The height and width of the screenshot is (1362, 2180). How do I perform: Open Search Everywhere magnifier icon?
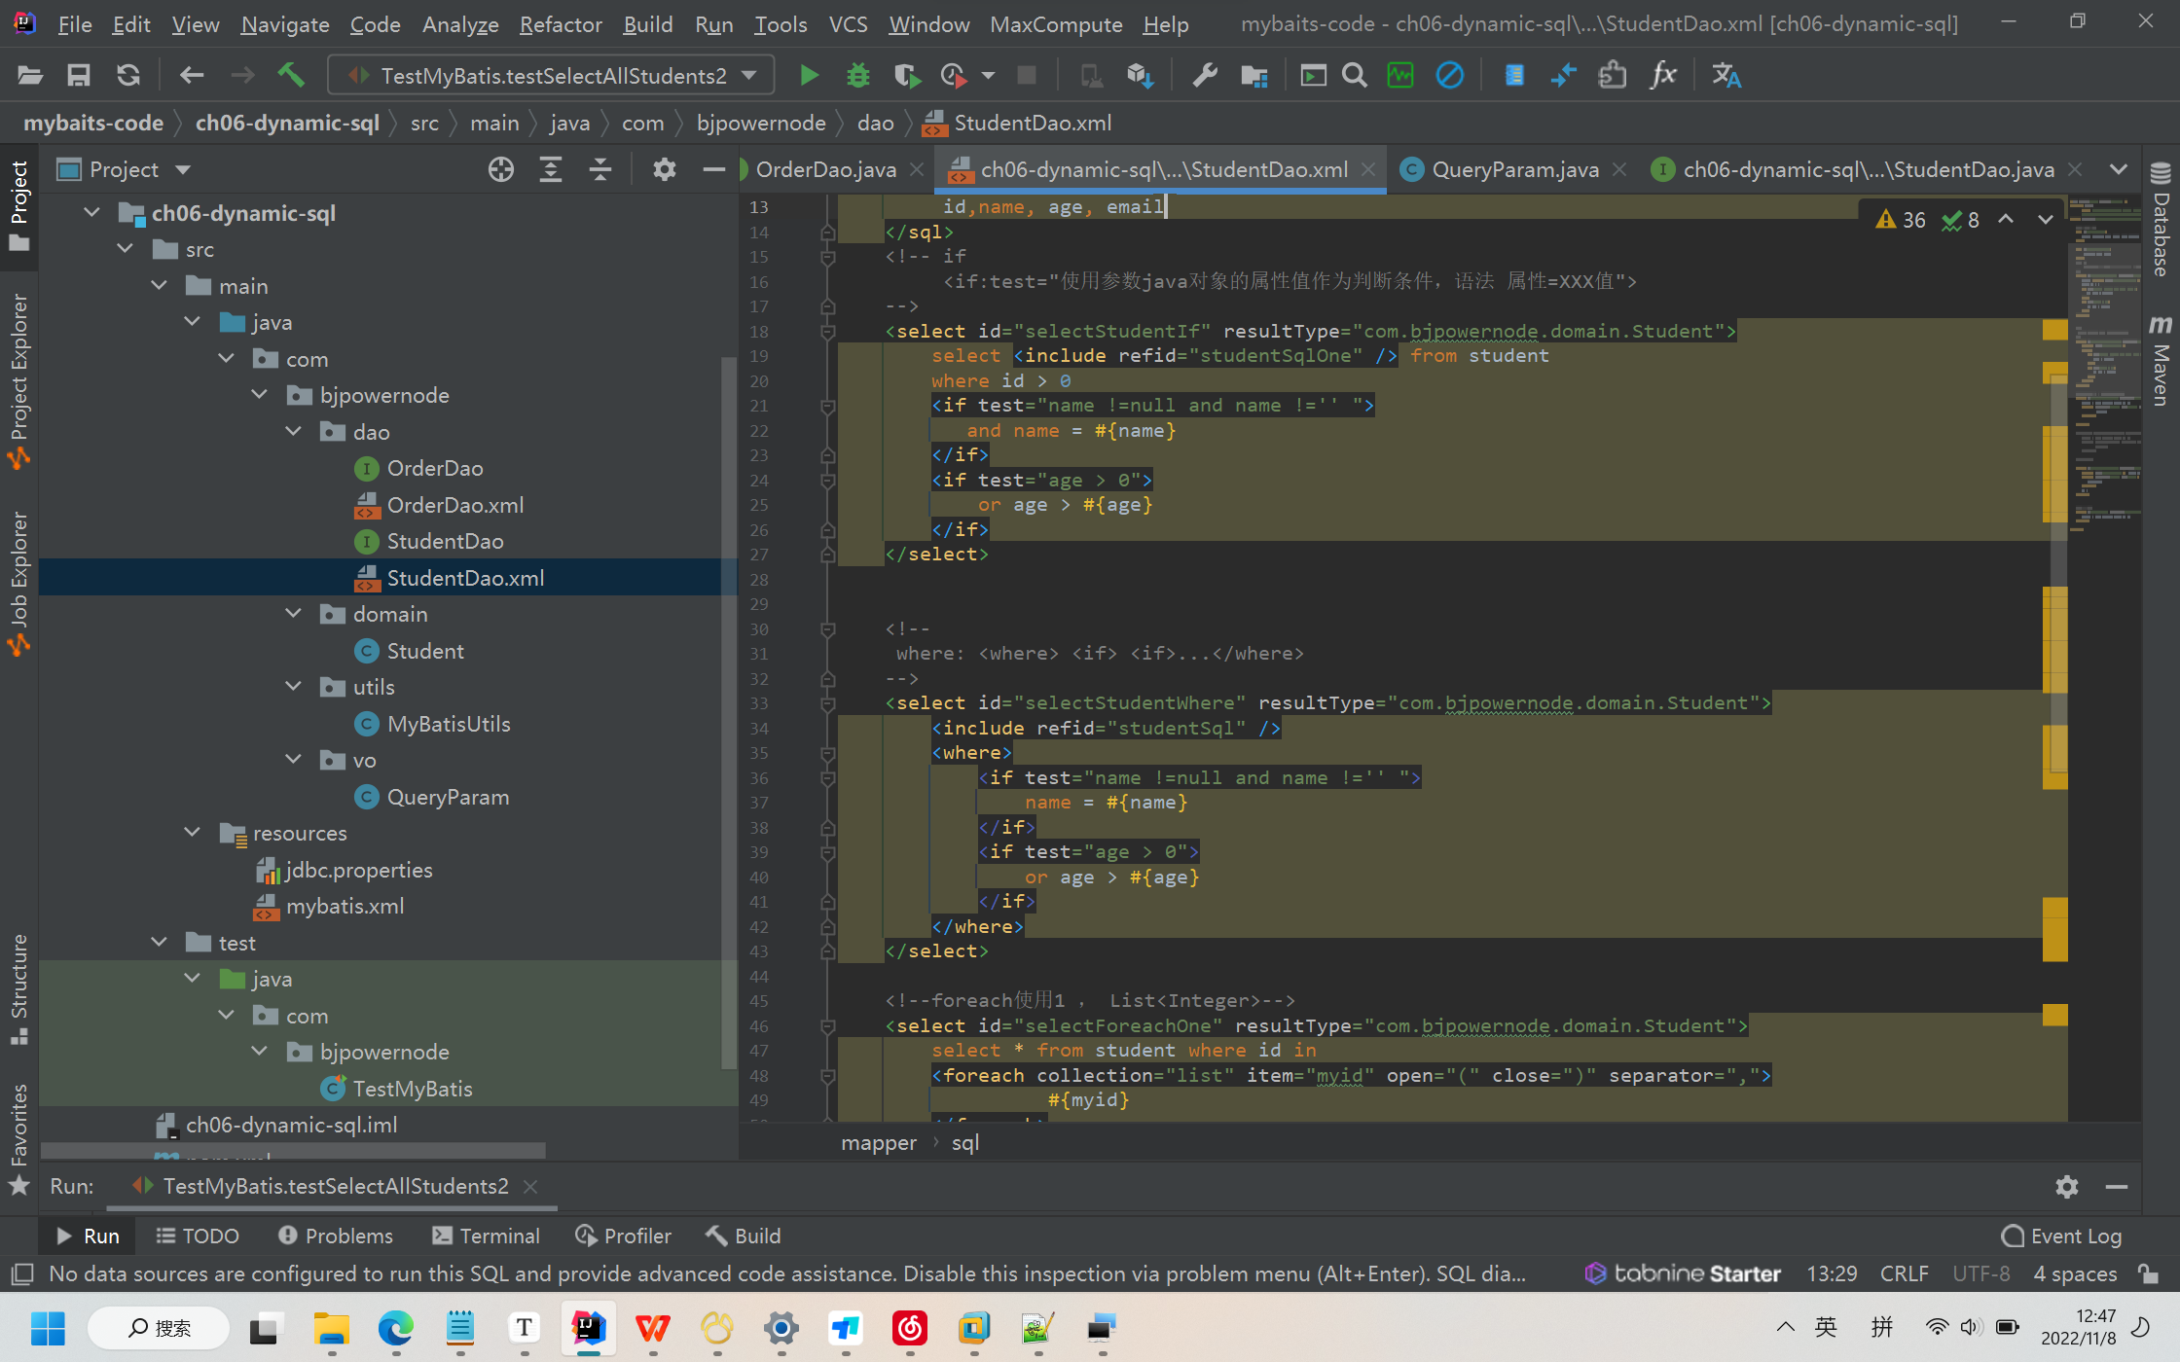click(1354, 75)
